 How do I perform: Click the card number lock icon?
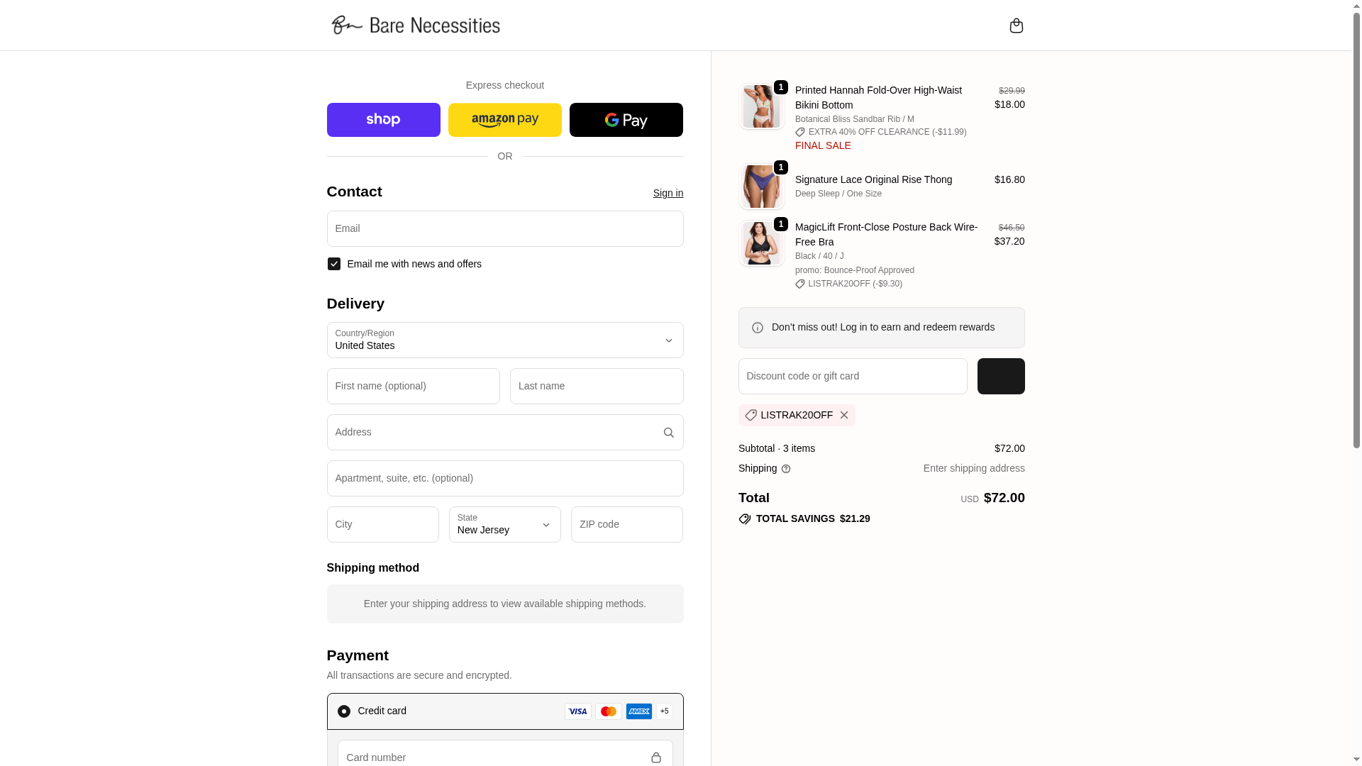(x=655, y=757)
